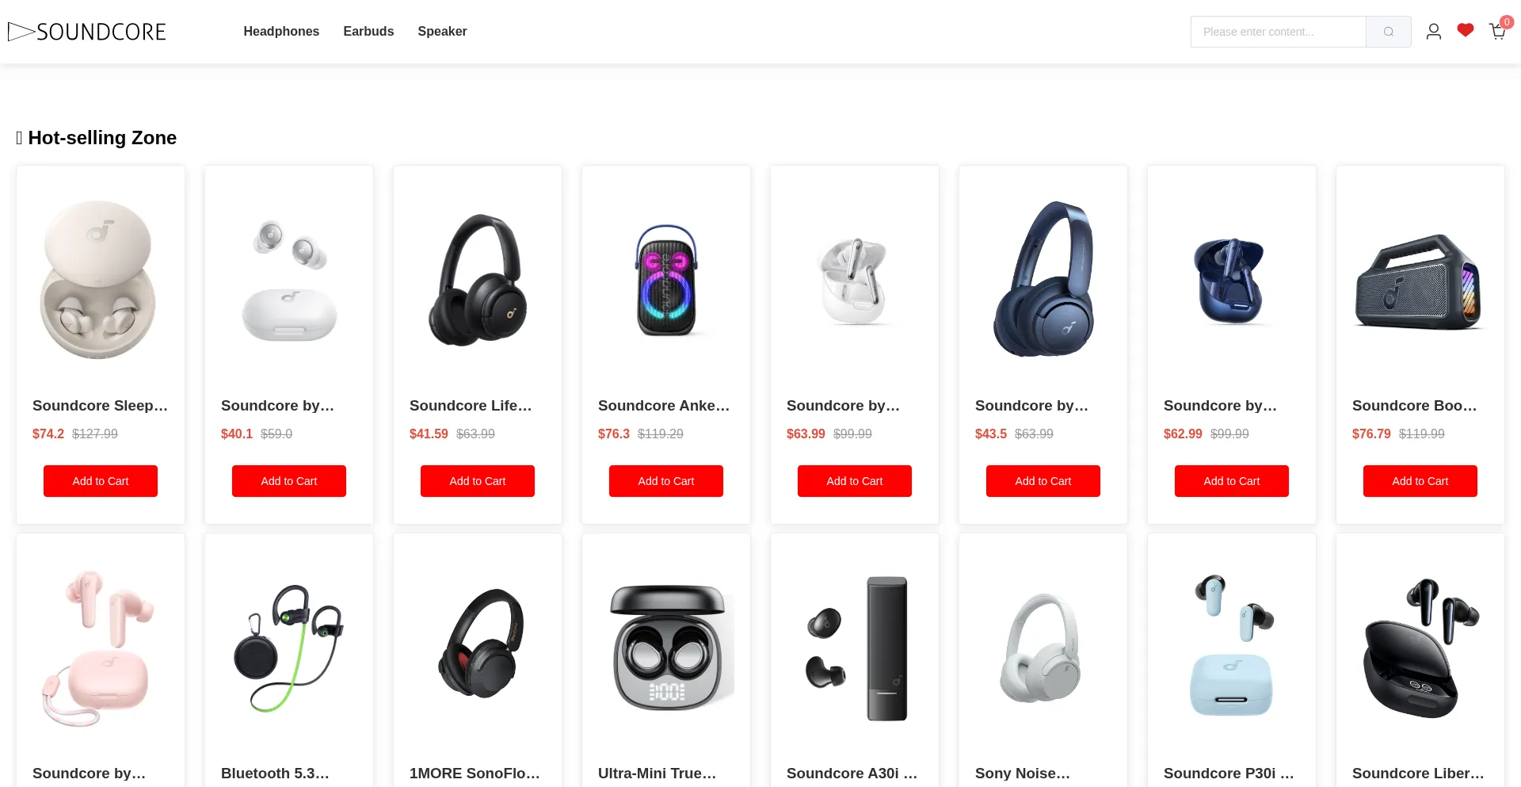
Task: Open the RGB party speaker product image
Action: point(666,280)
